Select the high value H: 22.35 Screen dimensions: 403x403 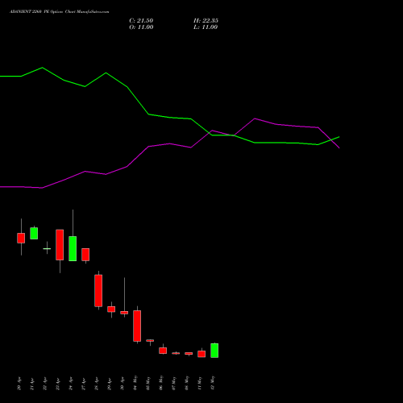tap(206, 21)
